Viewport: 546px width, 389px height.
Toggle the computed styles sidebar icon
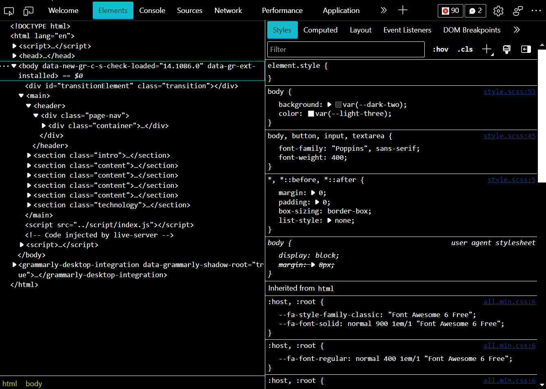(x=526, y=50)
